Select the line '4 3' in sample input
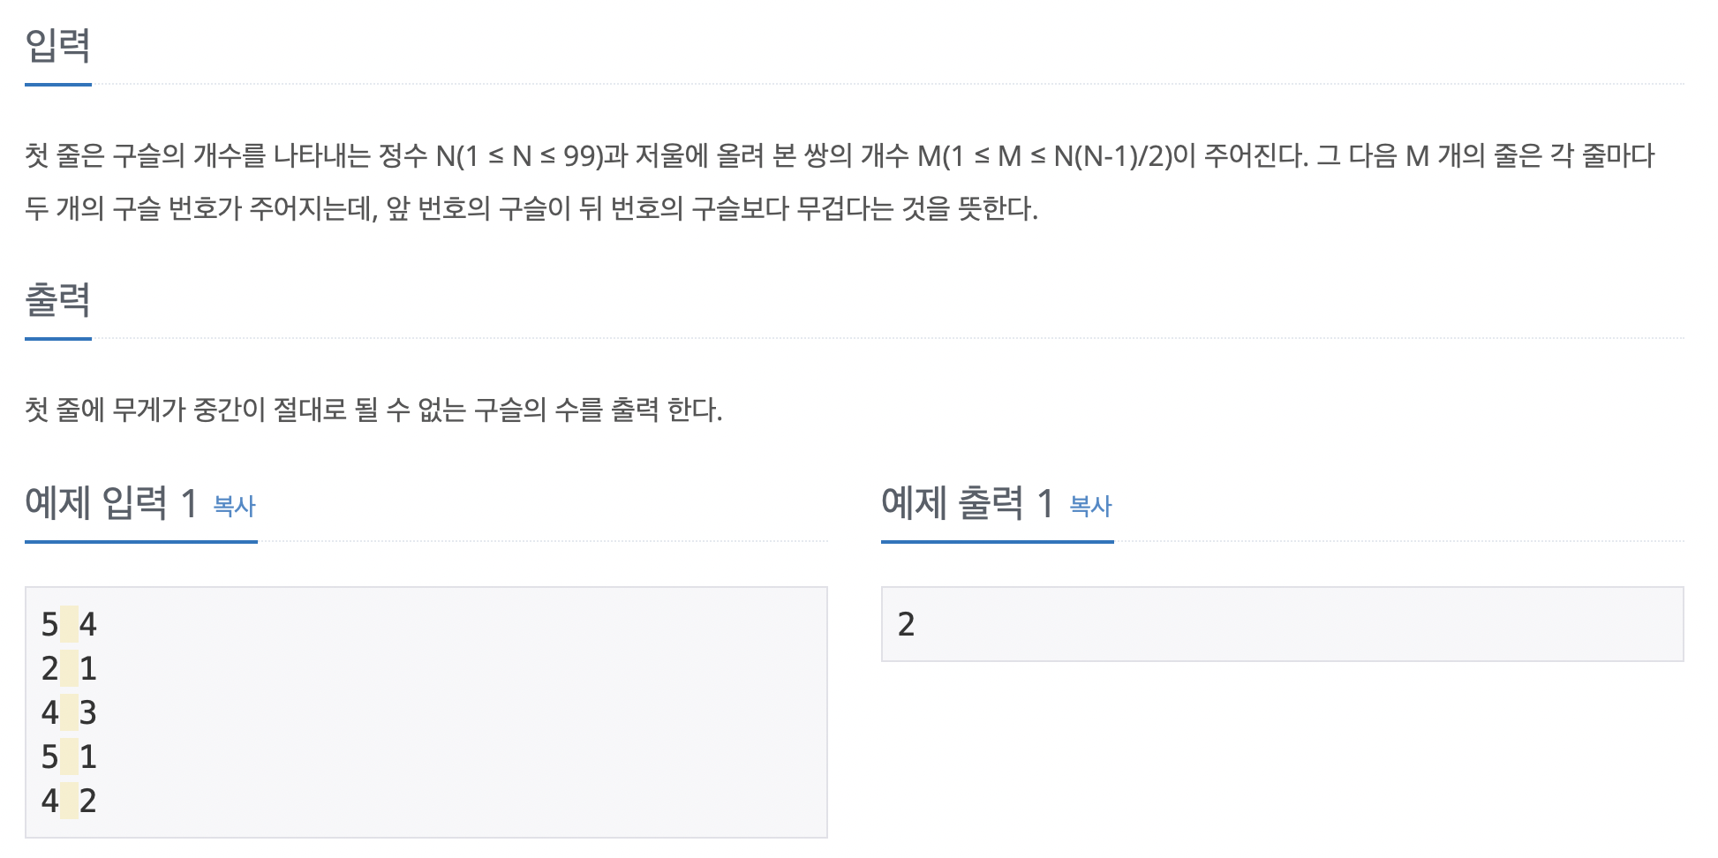 coord(69,712)
